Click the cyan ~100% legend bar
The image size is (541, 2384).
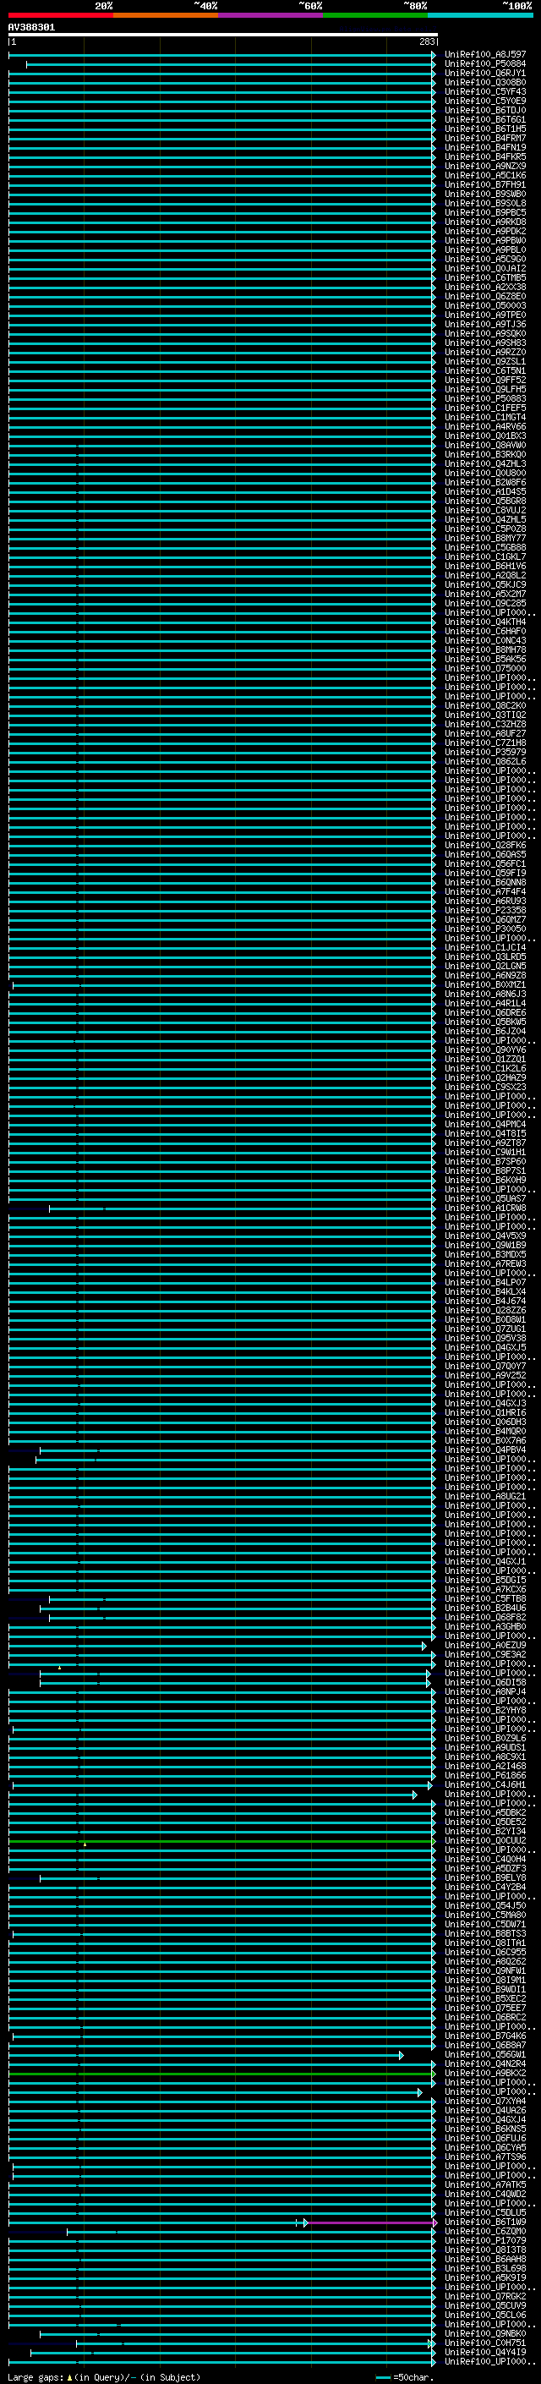pyautogui.click(x=480, y=15)
